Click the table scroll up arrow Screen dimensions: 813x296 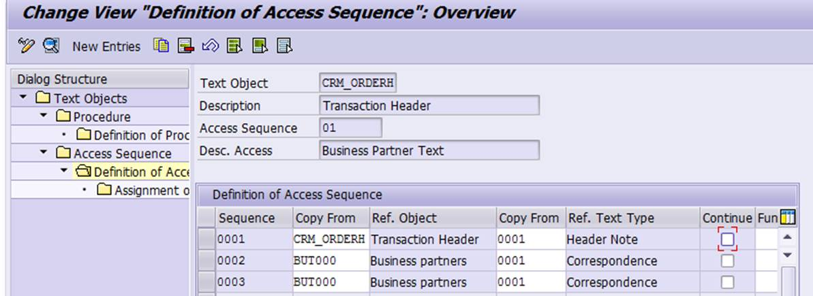coord(788,237)
